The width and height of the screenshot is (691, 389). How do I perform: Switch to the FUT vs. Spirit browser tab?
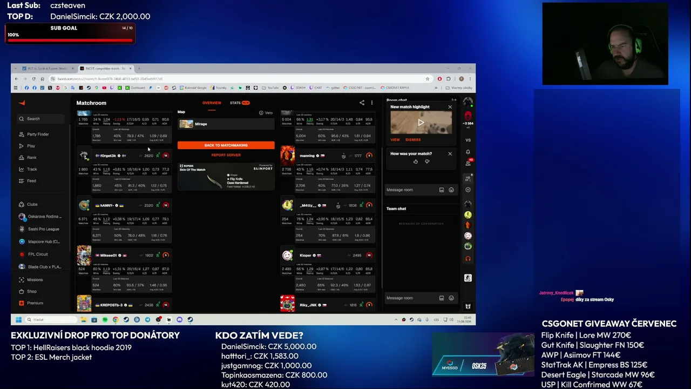click(48, 69)
